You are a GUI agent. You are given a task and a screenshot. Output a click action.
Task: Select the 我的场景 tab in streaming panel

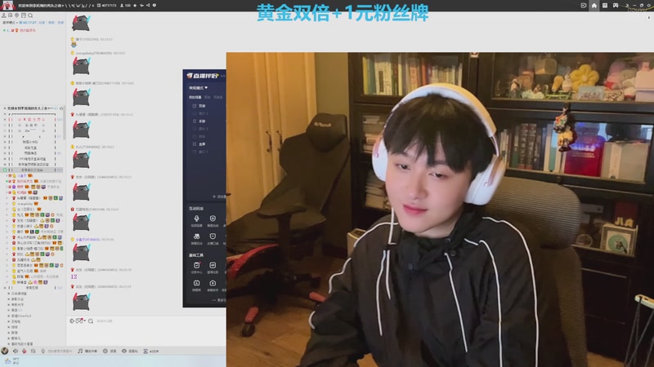[x=195, y=97]
